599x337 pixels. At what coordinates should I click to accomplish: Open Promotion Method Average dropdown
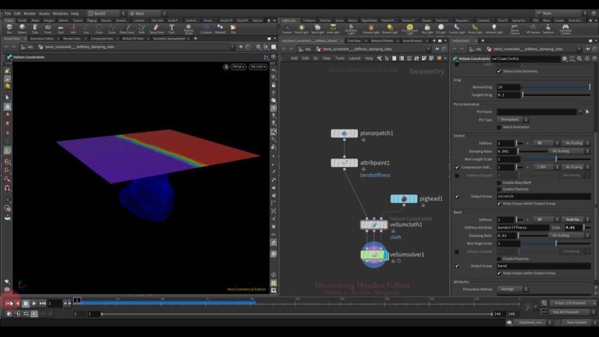[x=512, y=289]
